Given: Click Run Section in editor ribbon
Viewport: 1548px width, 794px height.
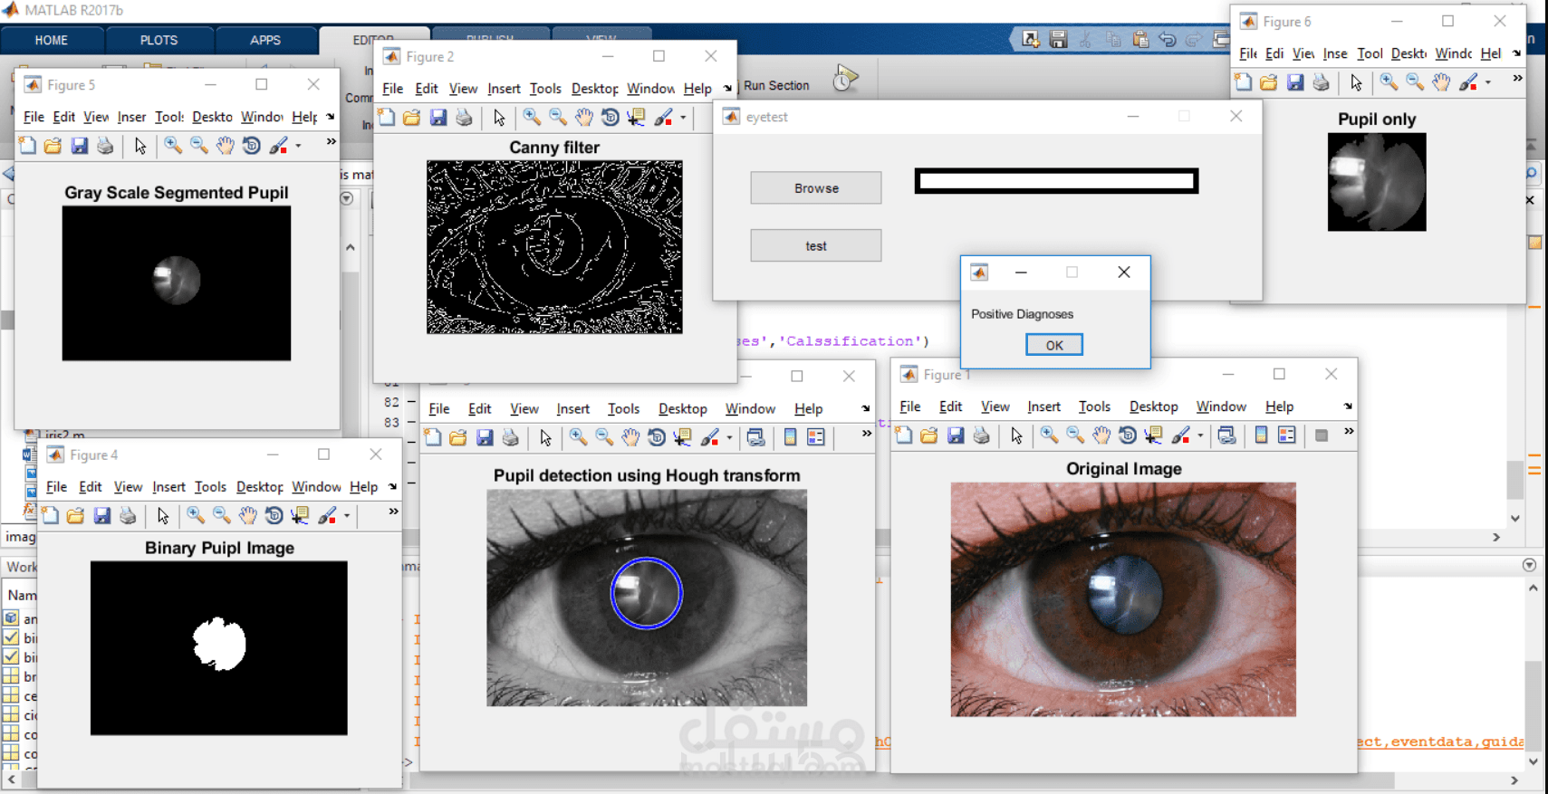Looking at the screenshot, I should click(776, 86).
